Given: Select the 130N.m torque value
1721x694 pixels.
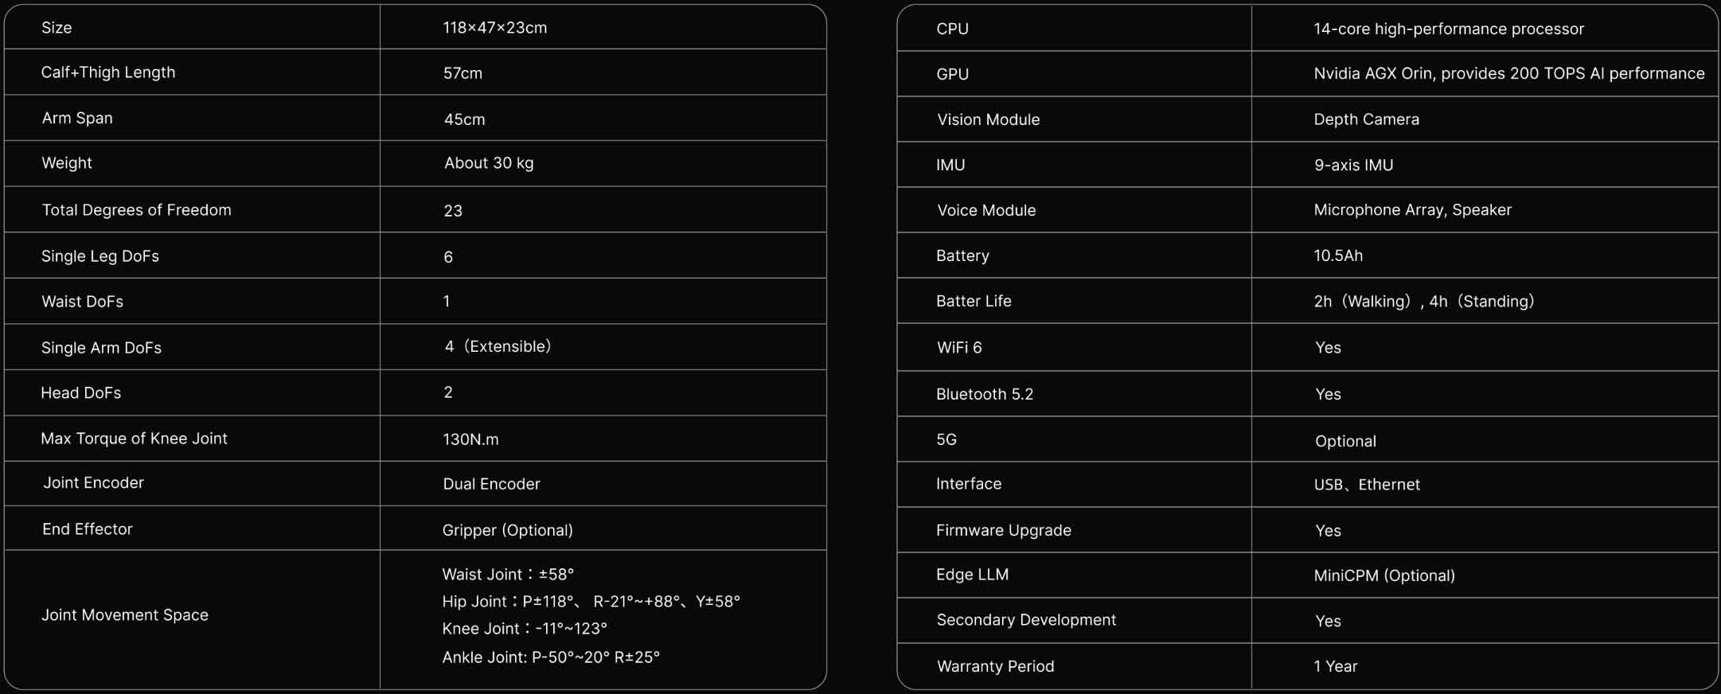Looking at the screenshot, I should [470, 439].
